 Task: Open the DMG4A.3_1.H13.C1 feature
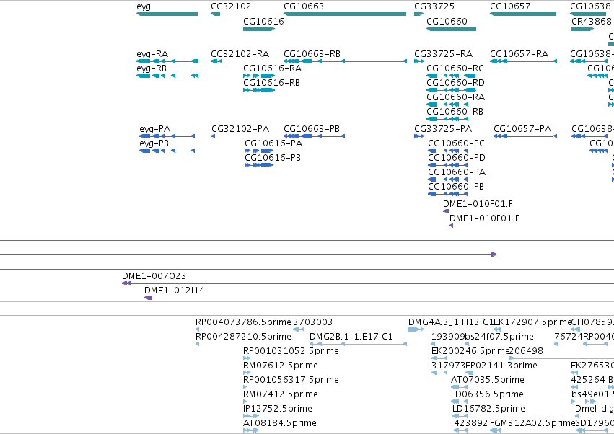tap(416, 329)
